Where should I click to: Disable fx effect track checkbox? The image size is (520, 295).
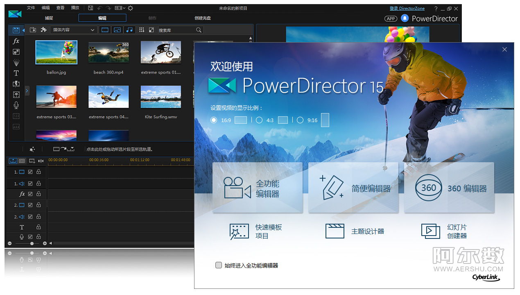coord(30,194)
